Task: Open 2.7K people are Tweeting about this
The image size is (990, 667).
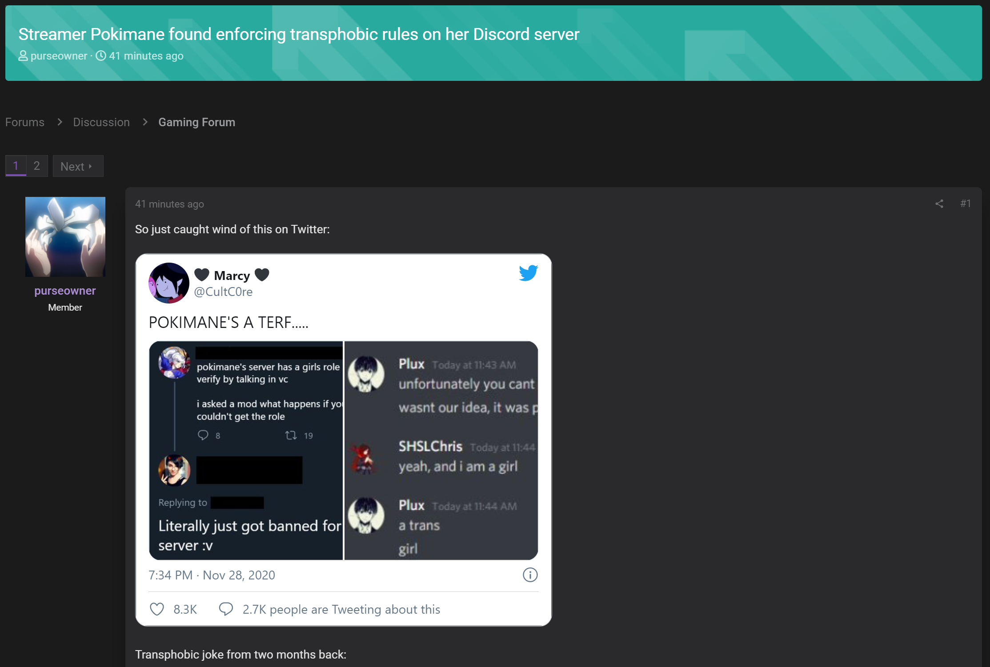Action: click(x=341, y=609)
